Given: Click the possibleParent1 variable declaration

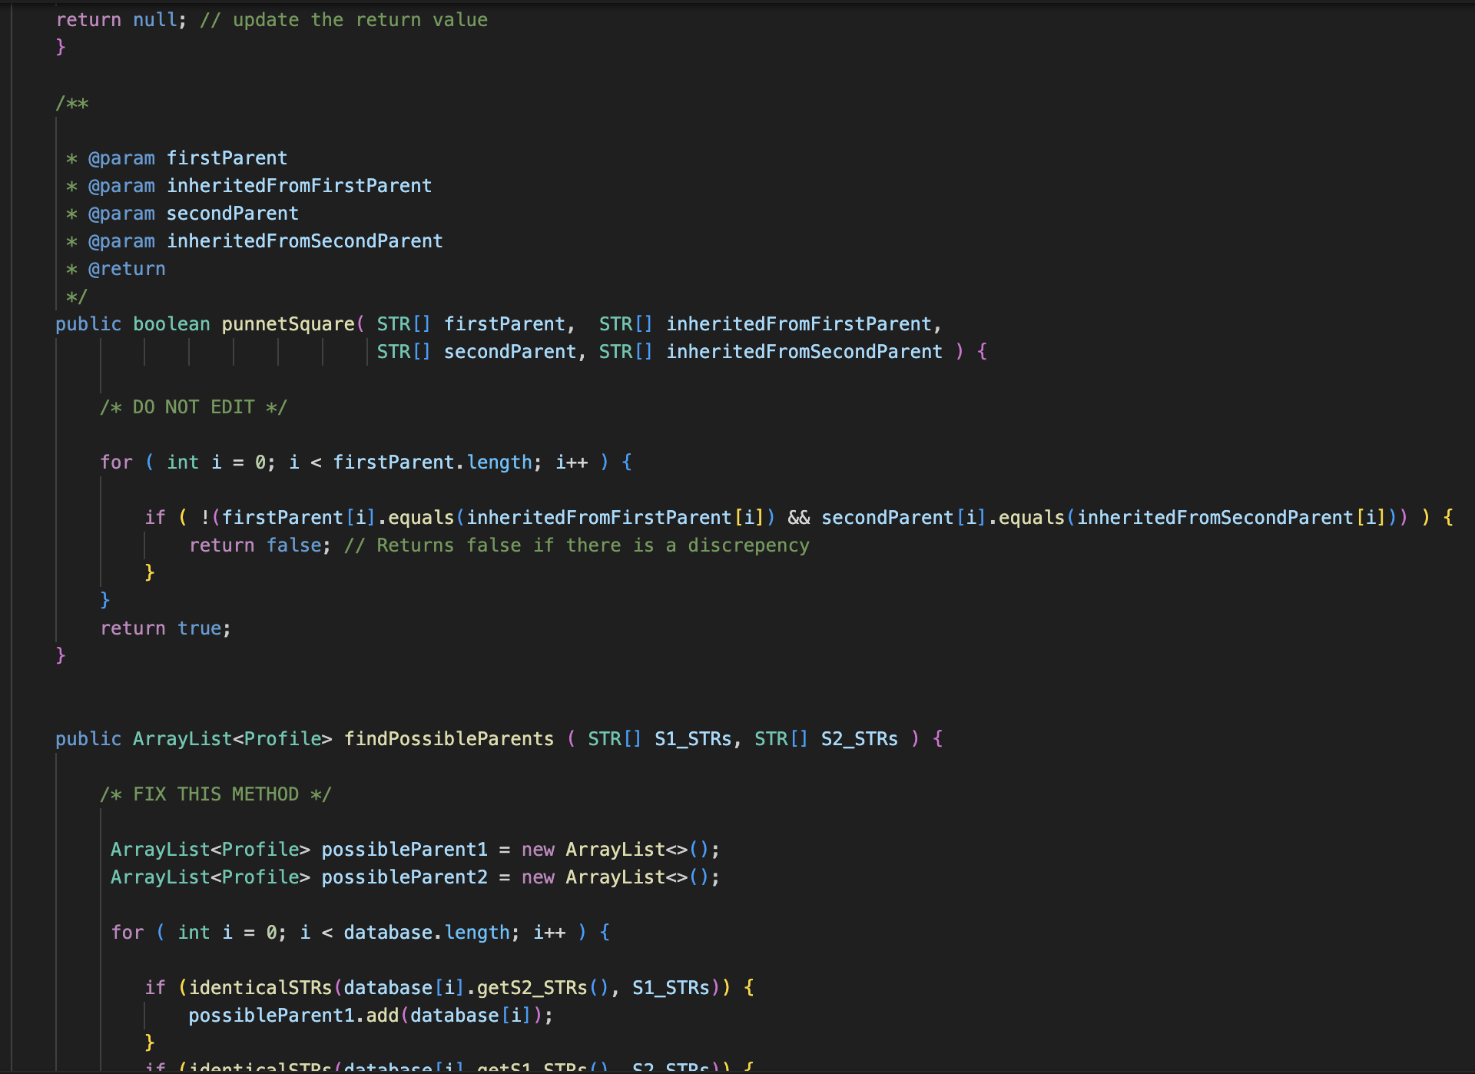Looking at the screenshot, I should coord(404,850).
